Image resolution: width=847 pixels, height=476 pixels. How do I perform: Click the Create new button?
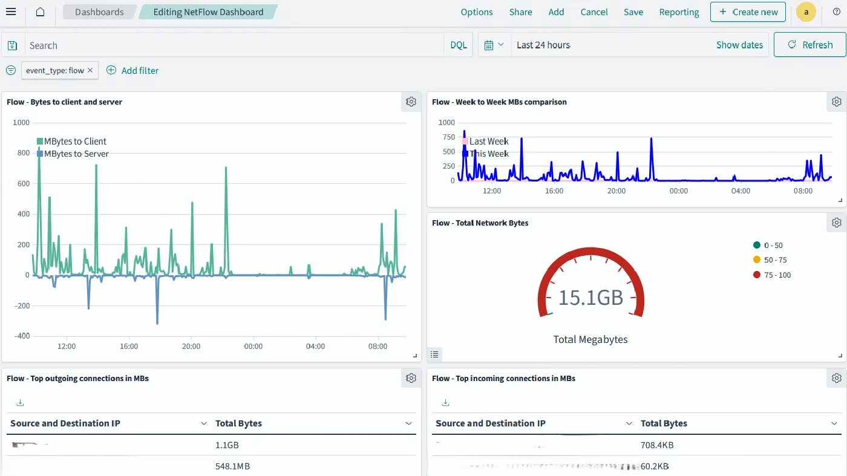coord(748,12)
